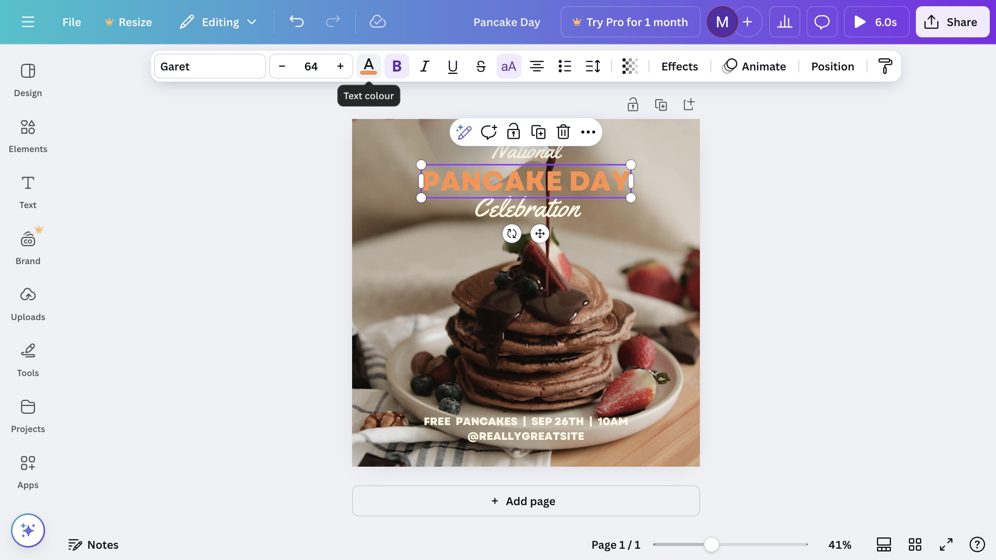Click the Share button

[952, 22]
